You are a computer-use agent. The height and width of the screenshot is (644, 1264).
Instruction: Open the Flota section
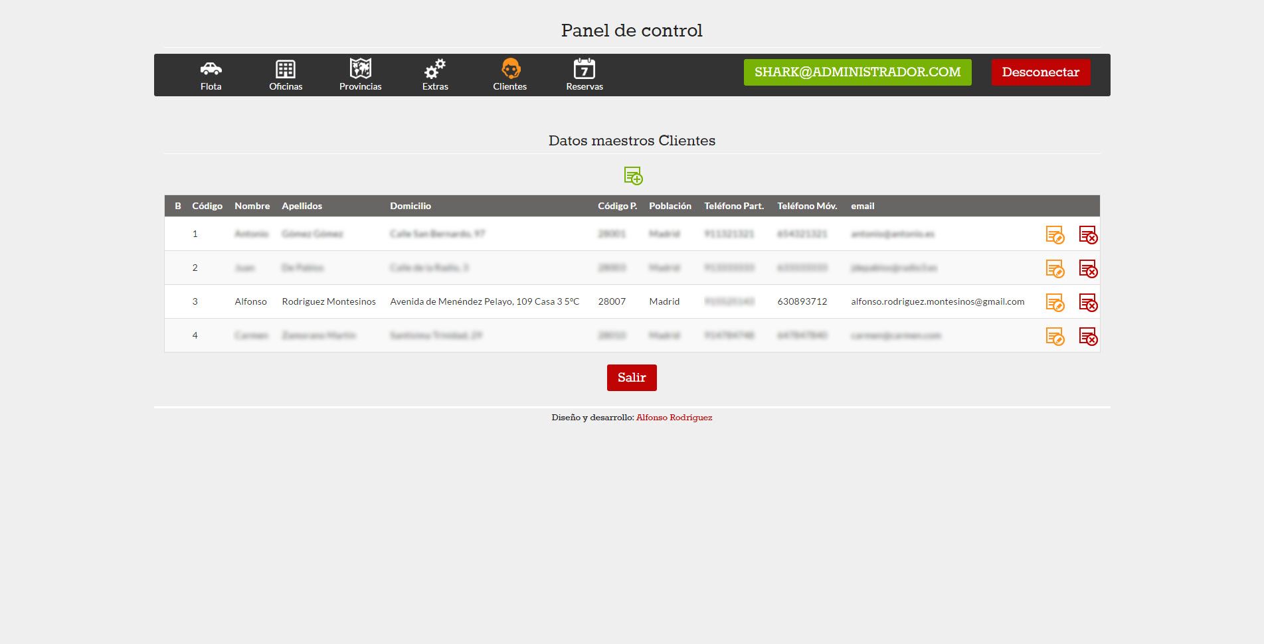pos(211,75)
